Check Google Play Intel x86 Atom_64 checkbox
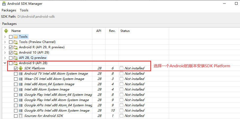Image resolution: width=240 pixels, height=119 pixels. (x=16, y=95)
